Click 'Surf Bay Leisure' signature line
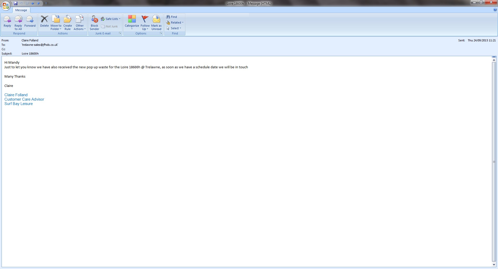The height and width of the screenshot is (269, 498). (18, 104)
